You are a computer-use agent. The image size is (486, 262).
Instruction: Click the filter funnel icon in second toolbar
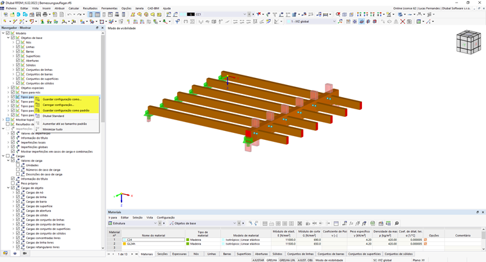click(x=177, y=21)
